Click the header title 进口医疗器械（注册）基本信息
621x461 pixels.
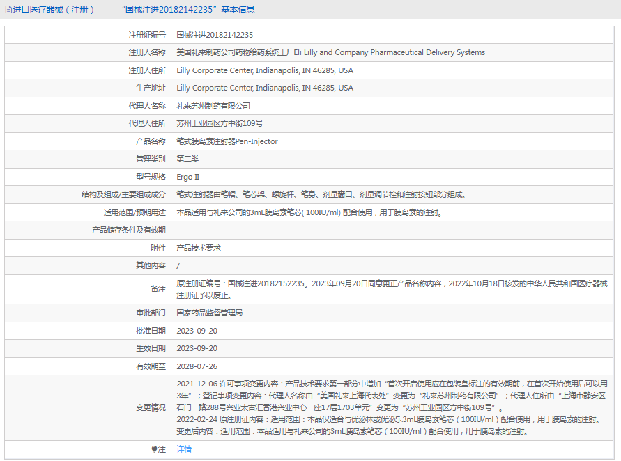133,10
